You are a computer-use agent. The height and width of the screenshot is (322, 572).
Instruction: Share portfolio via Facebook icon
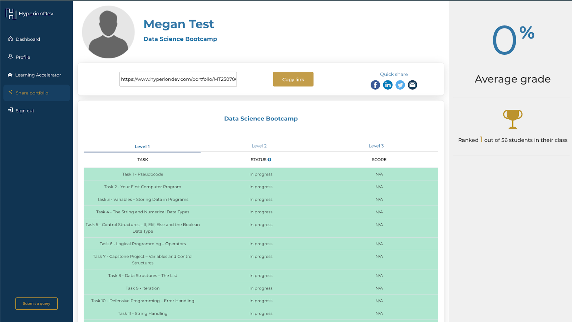pyautogui.click(x=375, y=85)
